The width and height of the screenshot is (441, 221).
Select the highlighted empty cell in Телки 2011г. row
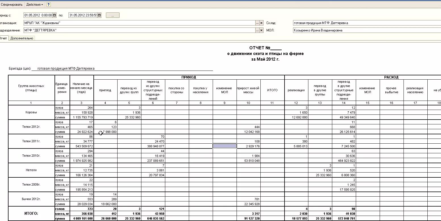pos(225,146)
